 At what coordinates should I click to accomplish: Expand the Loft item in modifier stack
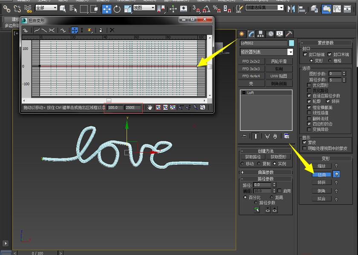tap(244, 93)
